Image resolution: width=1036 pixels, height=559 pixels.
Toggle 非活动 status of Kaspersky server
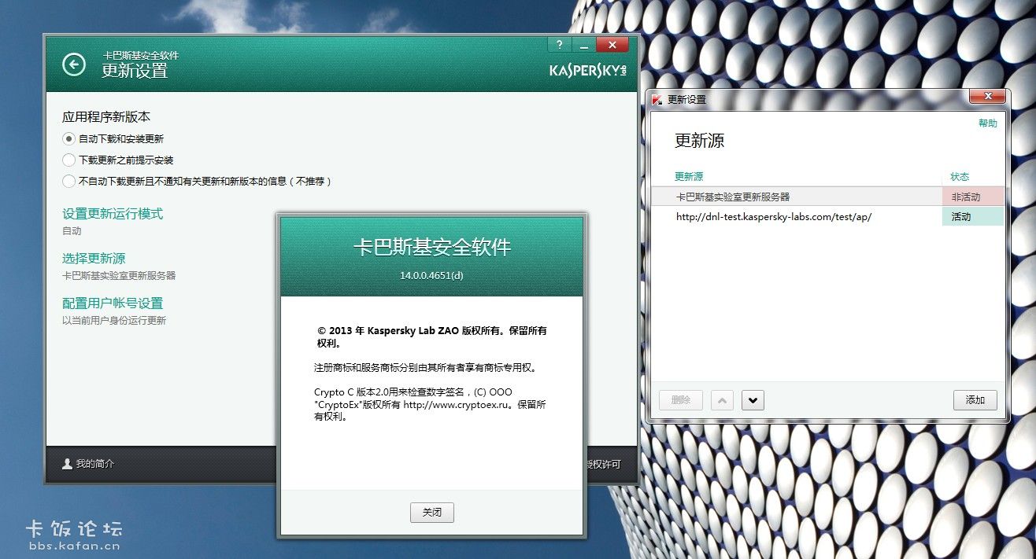click(973, 197)
